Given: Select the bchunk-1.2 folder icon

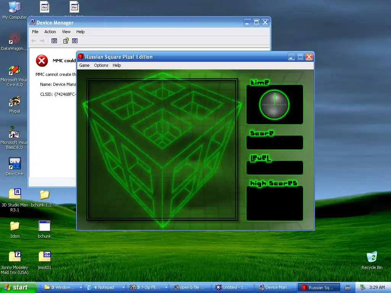Looking at the screenshot, I should point(44,198).
